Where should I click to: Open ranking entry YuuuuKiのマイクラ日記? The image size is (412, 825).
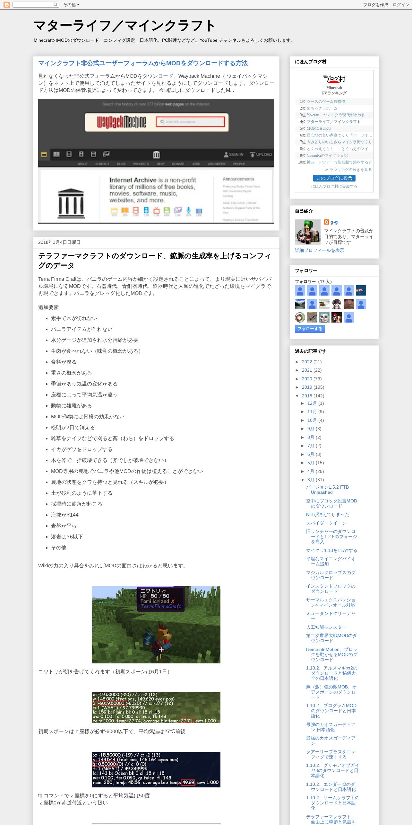pos(327,155)
